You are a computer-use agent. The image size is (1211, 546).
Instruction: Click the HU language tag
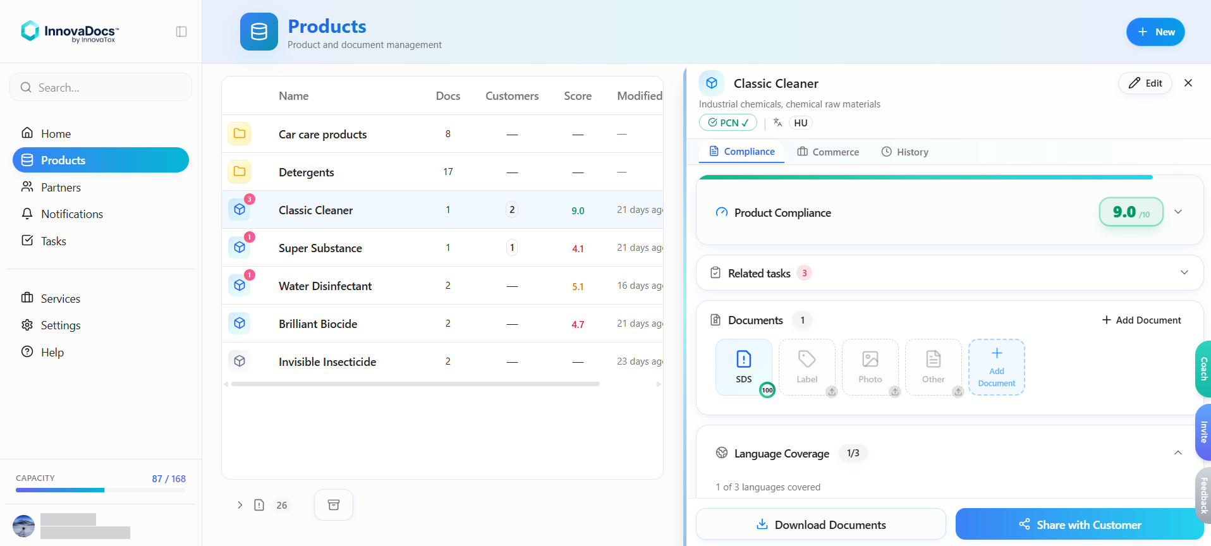point(801,123)
